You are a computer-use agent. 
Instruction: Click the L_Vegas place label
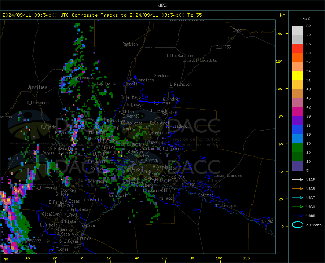pyautogui.click(x=46, y=153)
